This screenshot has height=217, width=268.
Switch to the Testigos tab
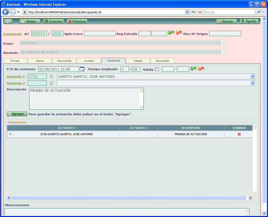pos(138,61)
